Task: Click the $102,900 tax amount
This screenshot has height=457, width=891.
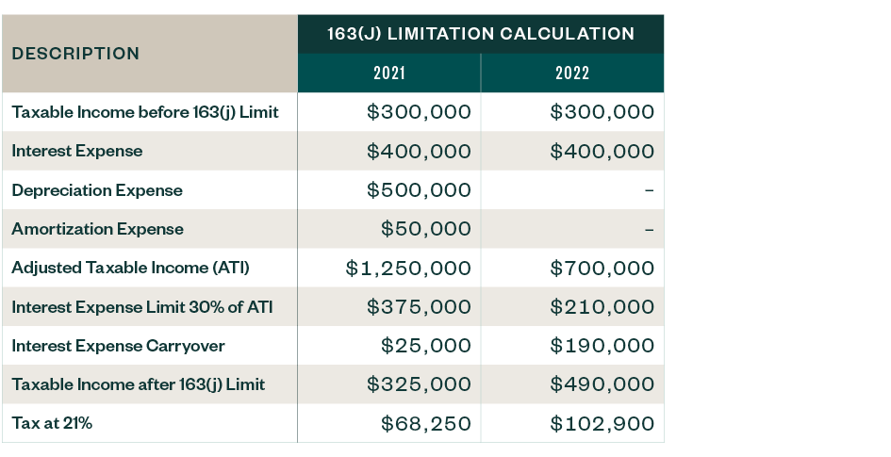Action: click(x=602, y=424)
